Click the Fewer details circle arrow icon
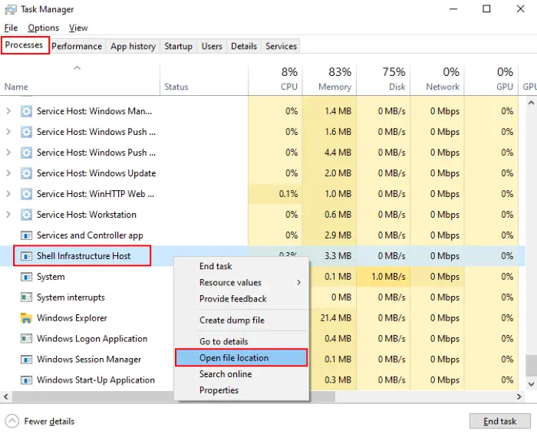Image resolution: width=537 pixels, height=437 pixels. pyautogui.click(x=12, y=421)
